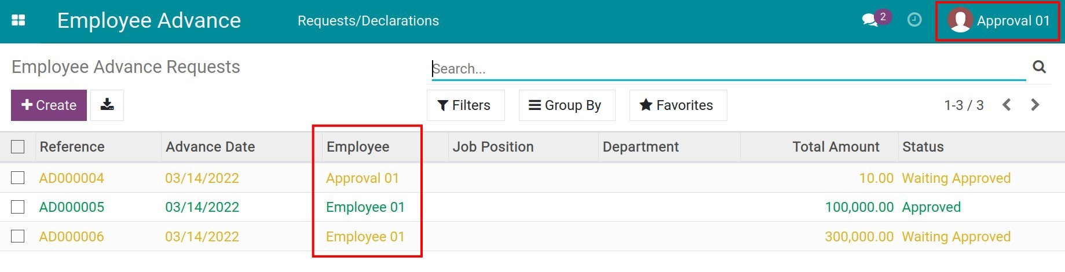This screenshot has height=272, width=1065.
Task: Open the apps grid menu icon
Action: tap(19, 20)
